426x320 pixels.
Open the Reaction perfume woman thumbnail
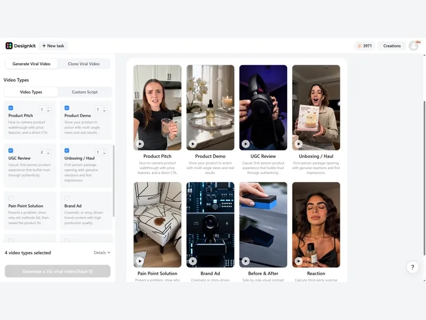(316, 225)
